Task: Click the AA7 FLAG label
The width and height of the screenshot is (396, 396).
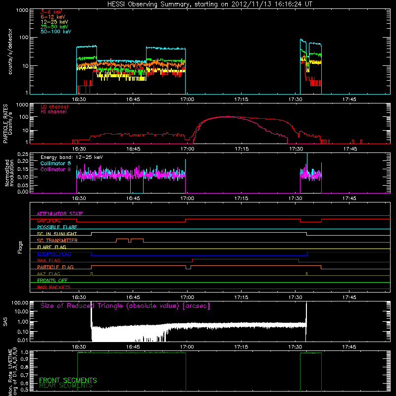Action: [x=49, y=274]
